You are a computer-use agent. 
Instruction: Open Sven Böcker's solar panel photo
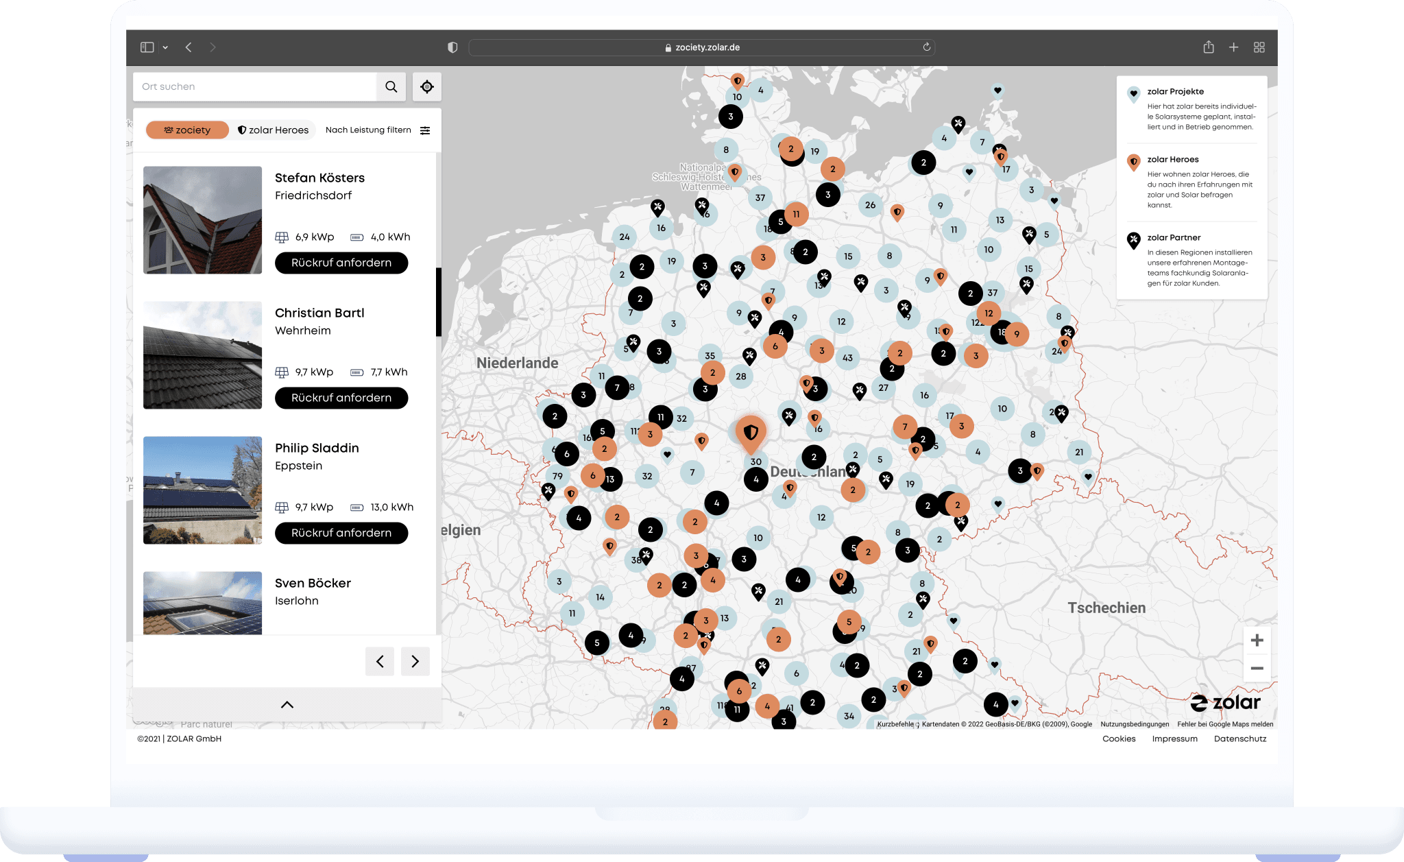(202, 603)
